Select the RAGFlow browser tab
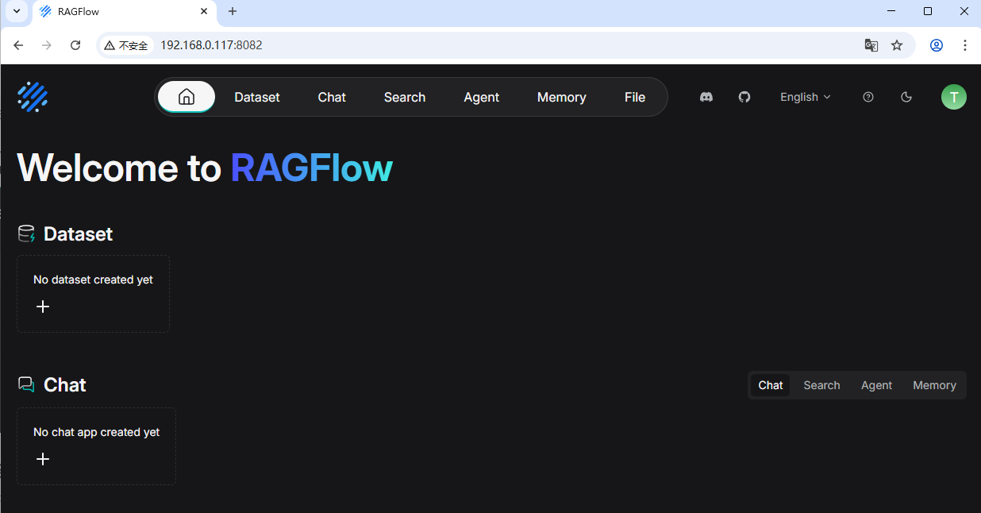This screenshot has width=981, height=513. click(125, 12)
